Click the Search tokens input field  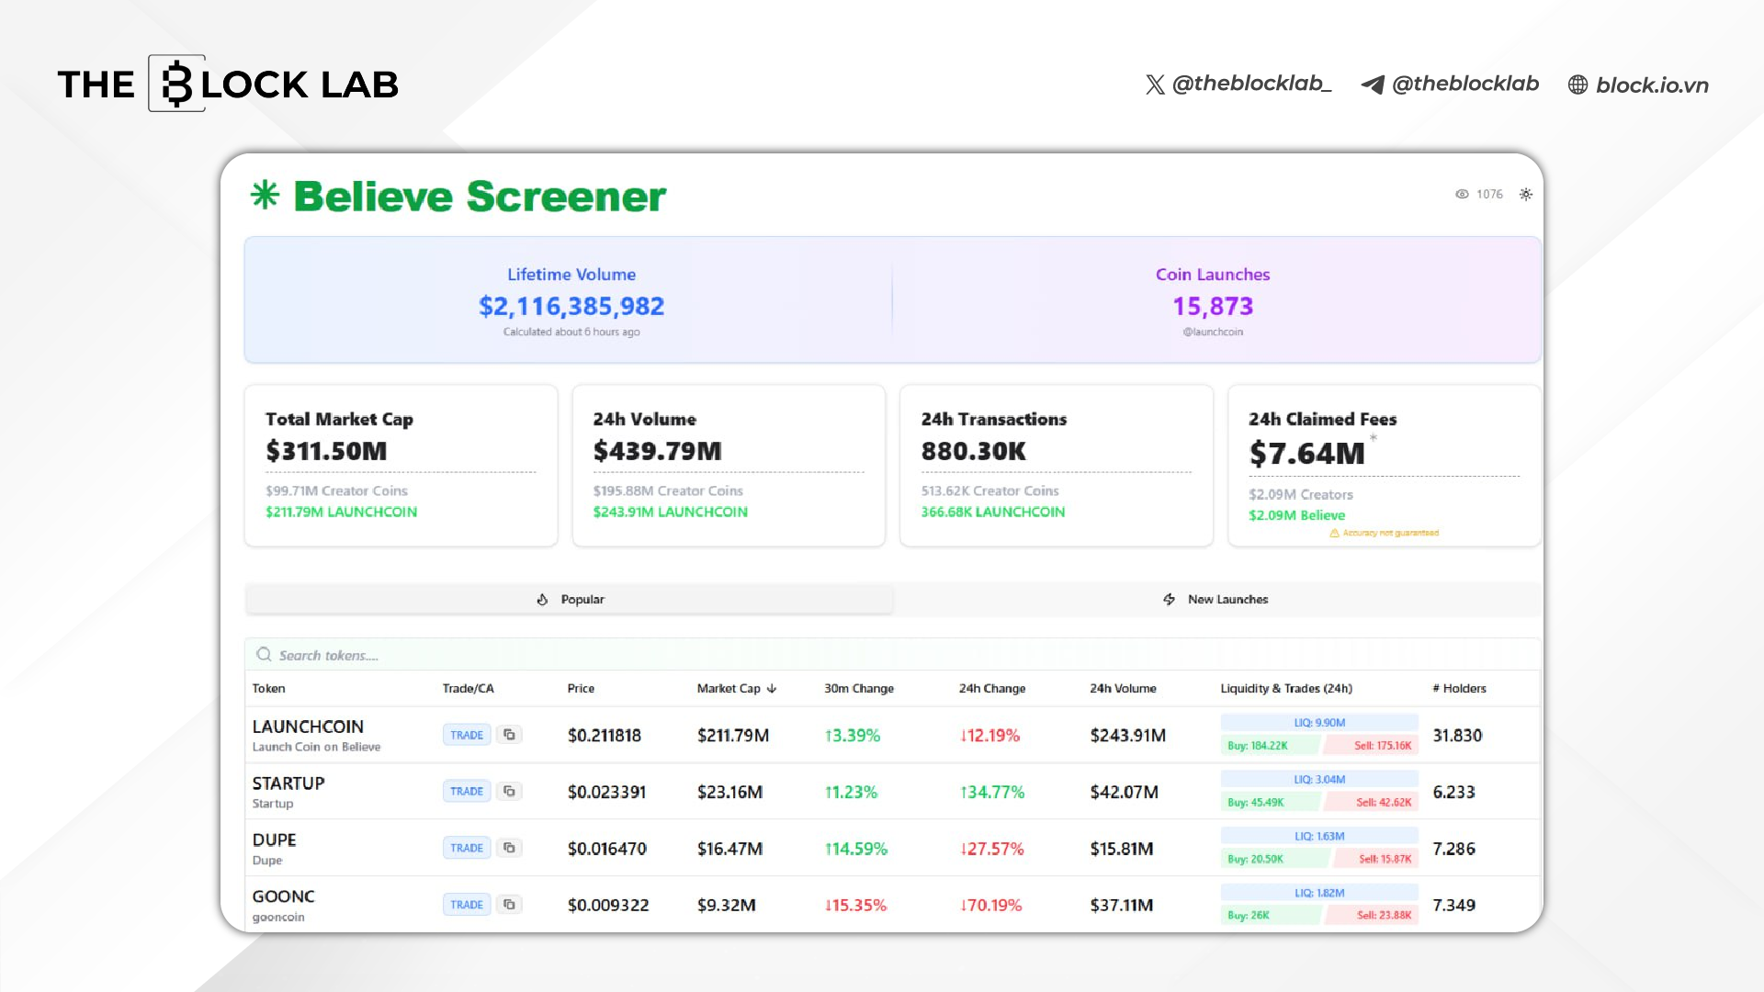point(893,655)
